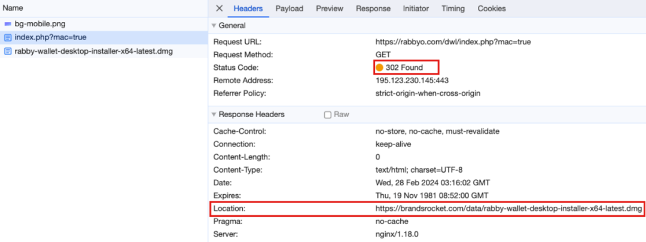Click the strict-origin-when-cross-origin value
Viewport: 646px width, 242px height.
click(x=428, y=93)
